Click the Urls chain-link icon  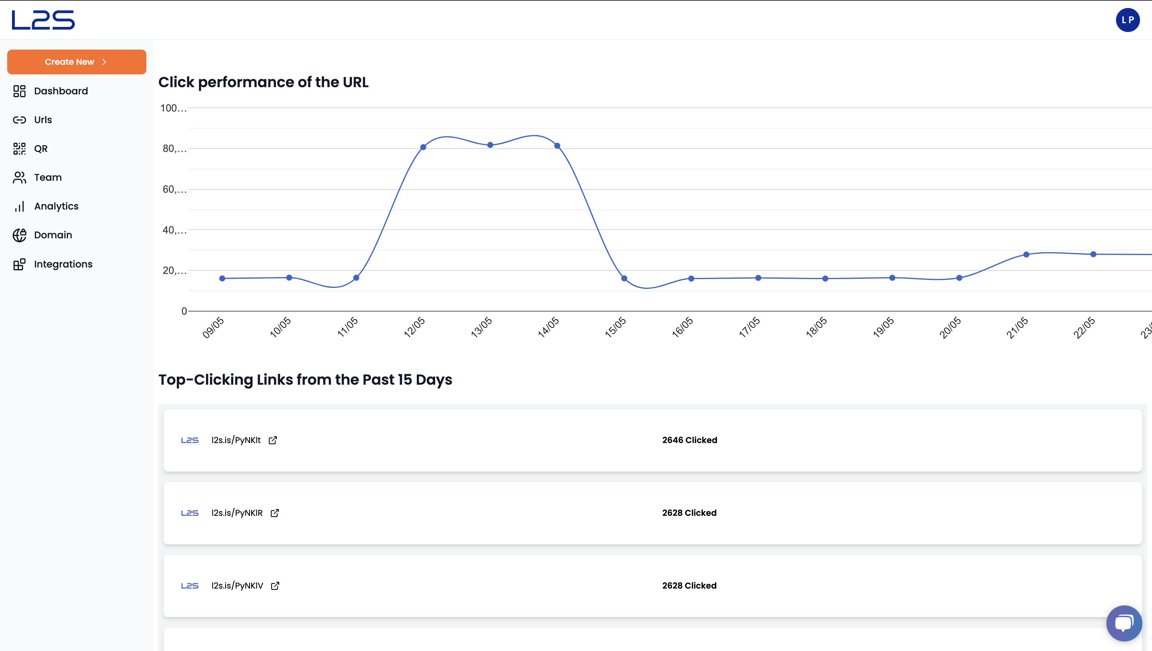(19, 120)
